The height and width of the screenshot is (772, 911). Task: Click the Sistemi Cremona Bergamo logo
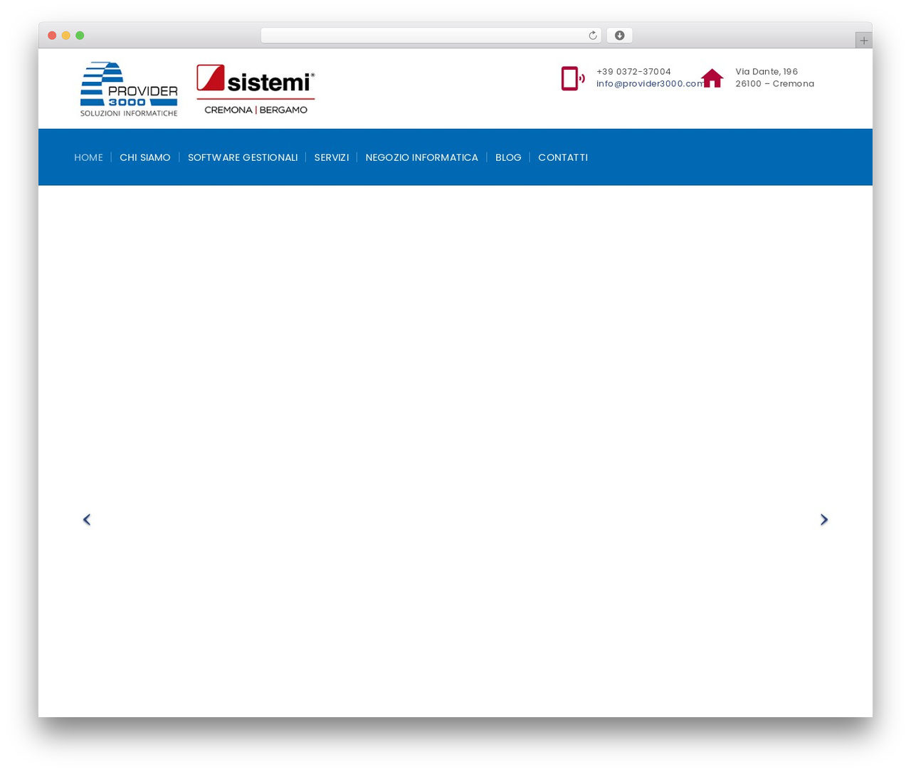point(256,89)
